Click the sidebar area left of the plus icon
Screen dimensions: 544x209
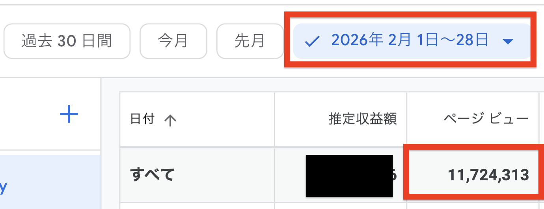point(28,114)
